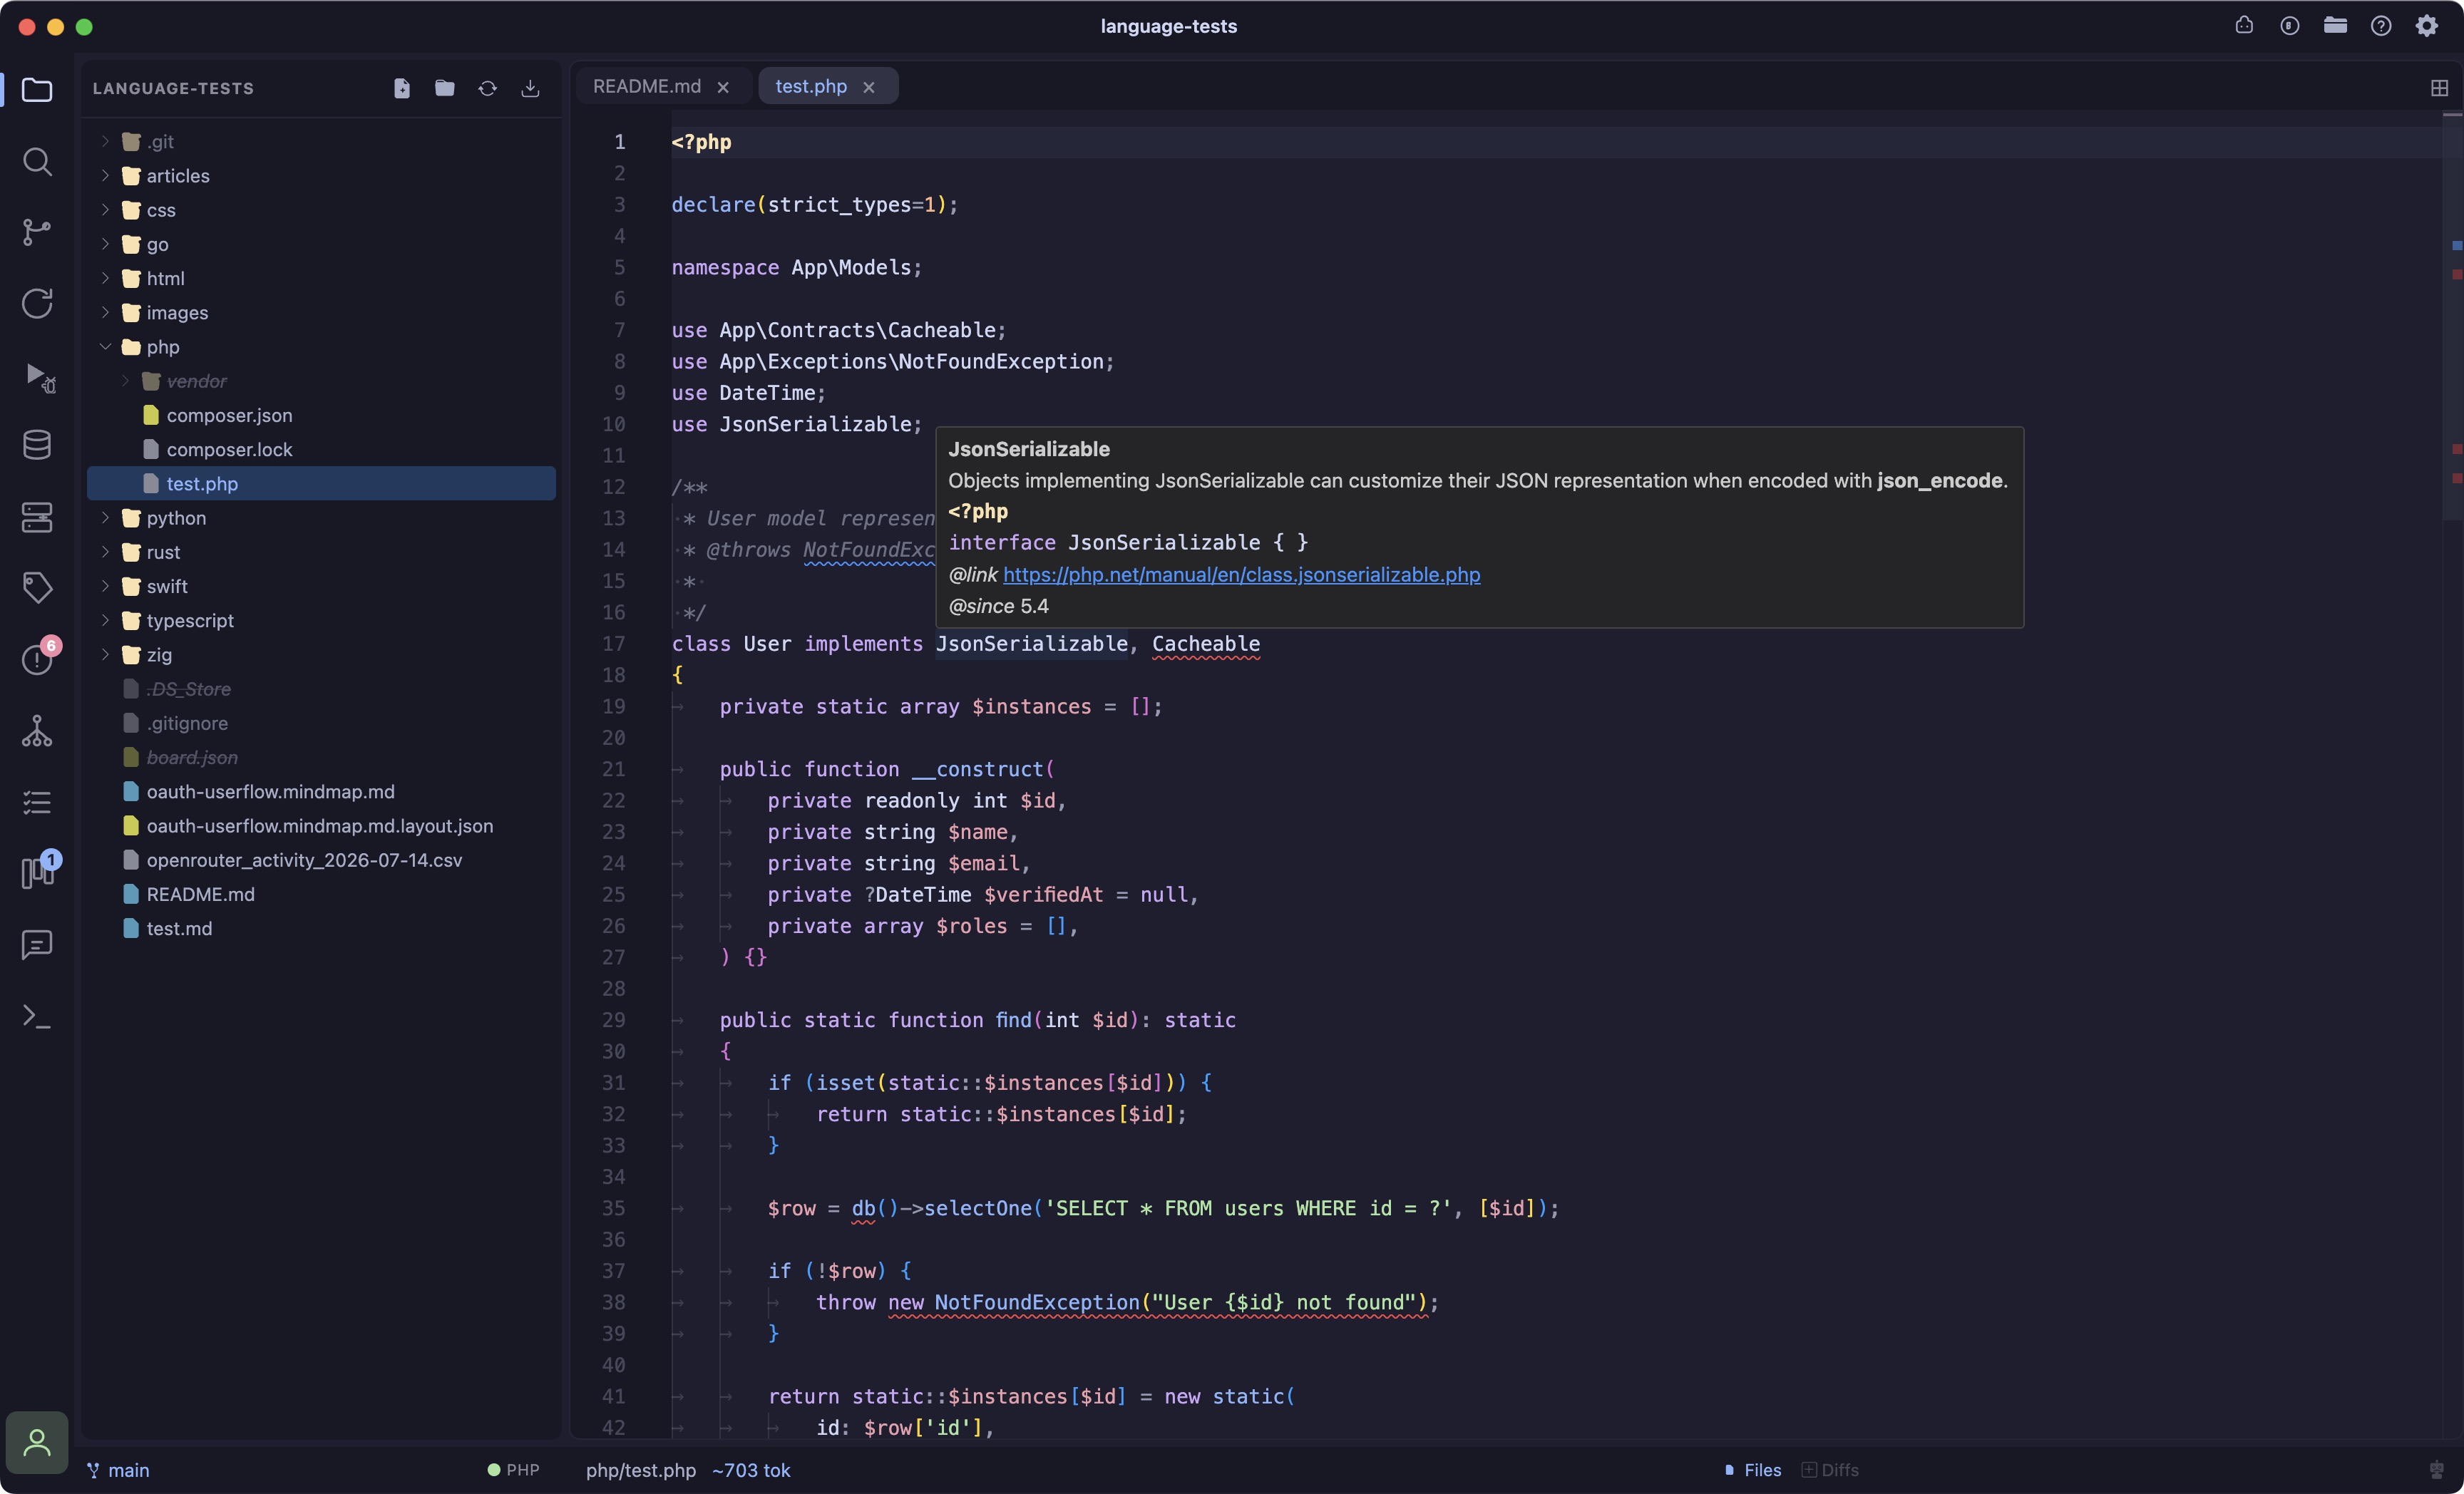Screen dimensions: 2464x1494
Task: Expand the typescript folder
Action: [105, 621]
